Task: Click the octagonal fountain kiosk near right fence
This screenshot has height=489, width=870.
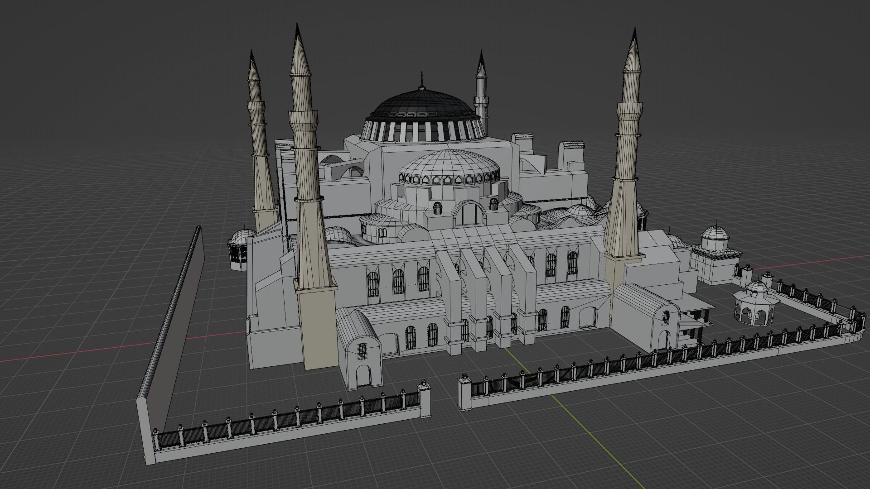Action: click(756, 302)
